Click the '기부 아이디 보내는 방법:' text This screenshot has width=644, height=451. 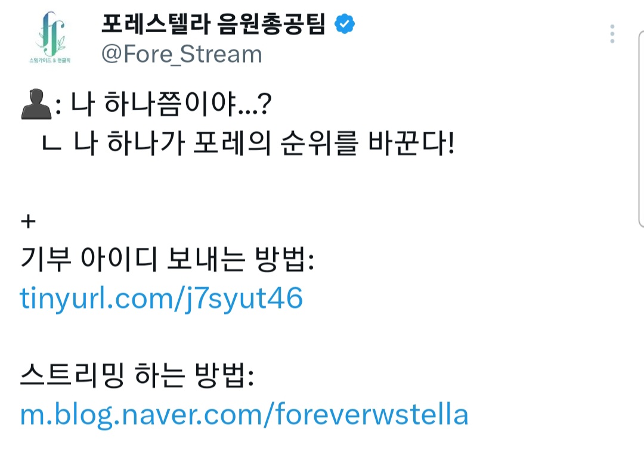(x=168, y=260)
